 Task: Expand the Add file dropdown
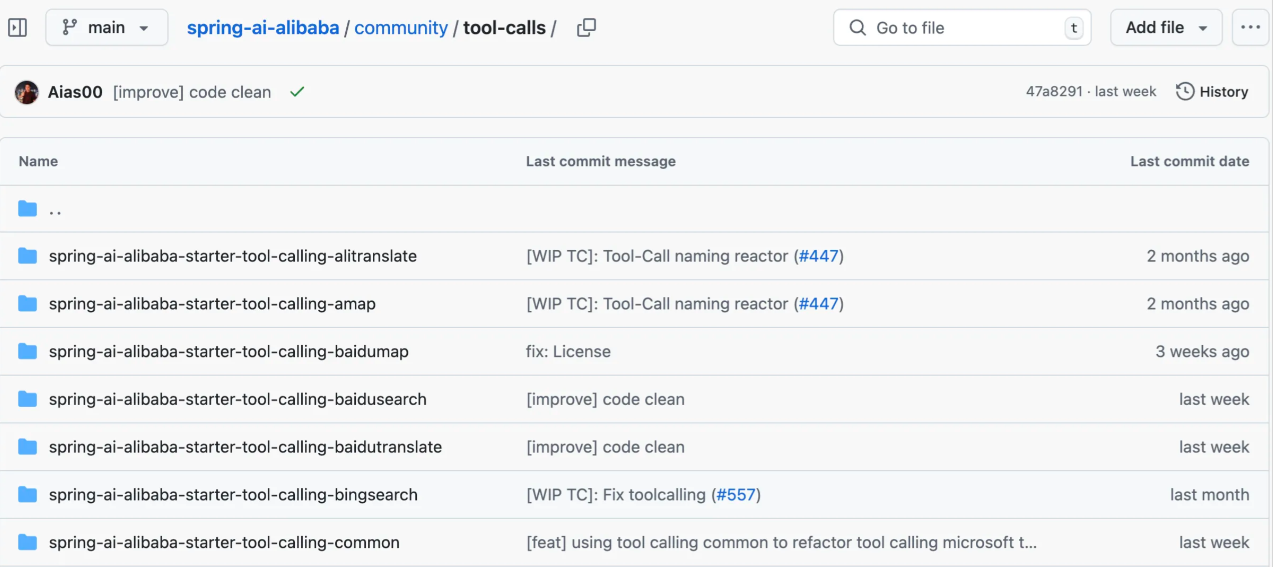[x=1166, y=27]
